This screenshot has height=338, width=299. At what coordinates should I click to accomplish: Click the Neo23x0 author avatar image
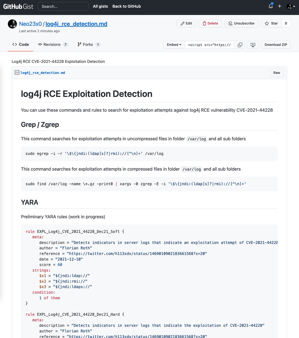pyautogui.click(x=12, y=24)
